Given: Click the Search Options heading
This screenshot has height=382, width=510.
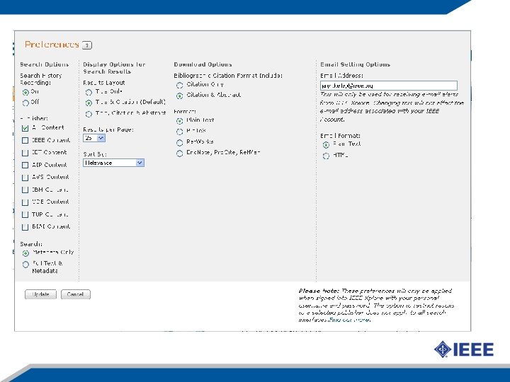Looking at the screenshot, I should (44, 64).
